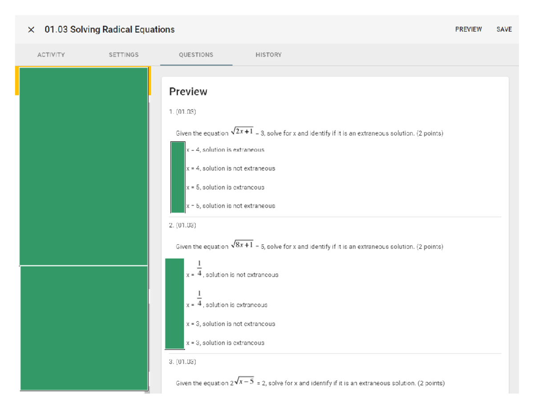This screenshot has width=534, height=413.
Task: Choose 'x = 4, solution is not extraneous'
Action: [231, 168]
